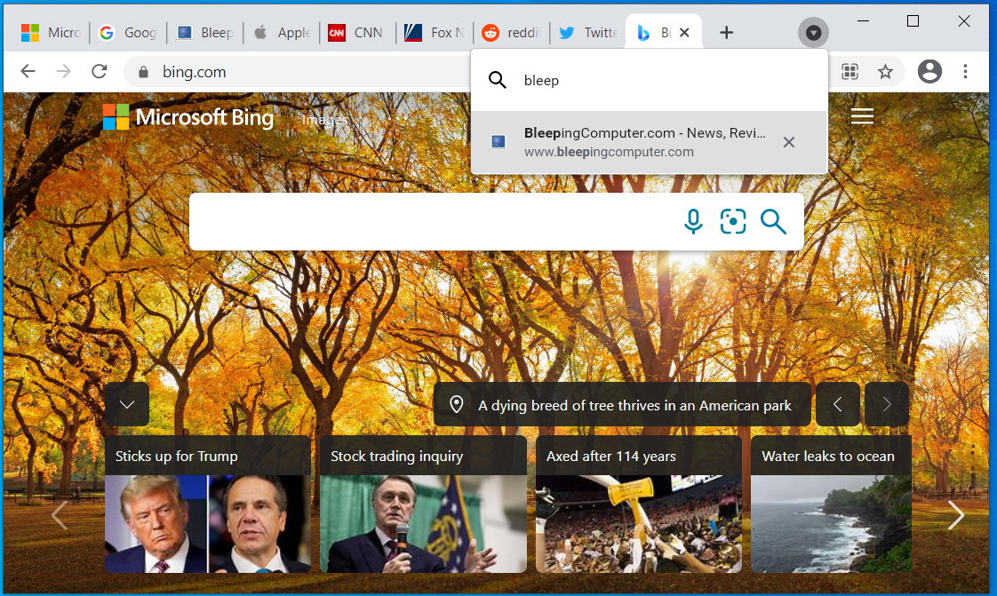Image resolution: width=997 pixels, height=596 pixels.
Task: Show previous Bing background image
Action: (x=838, y=405)
